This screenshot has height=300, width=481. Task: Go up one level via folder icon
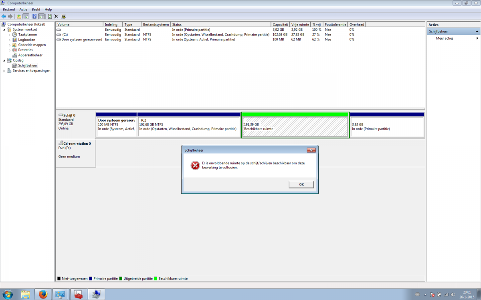click(19, 16)
